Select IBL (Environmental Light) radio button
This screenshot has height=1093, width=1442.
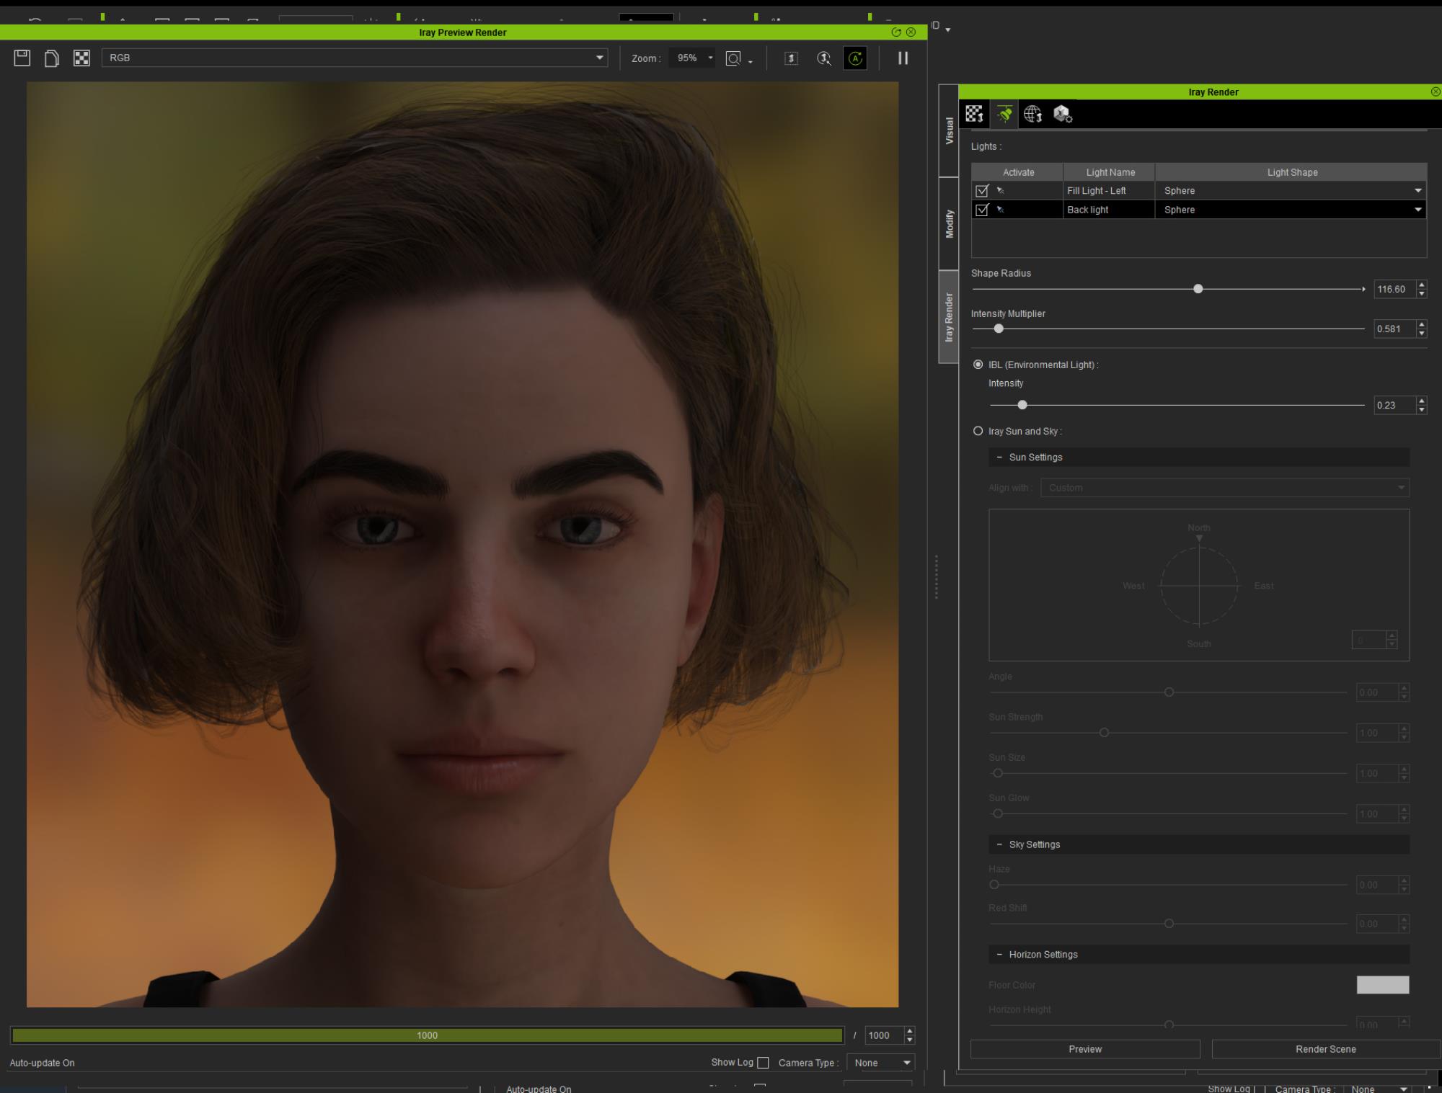click(x=978, y=365)
